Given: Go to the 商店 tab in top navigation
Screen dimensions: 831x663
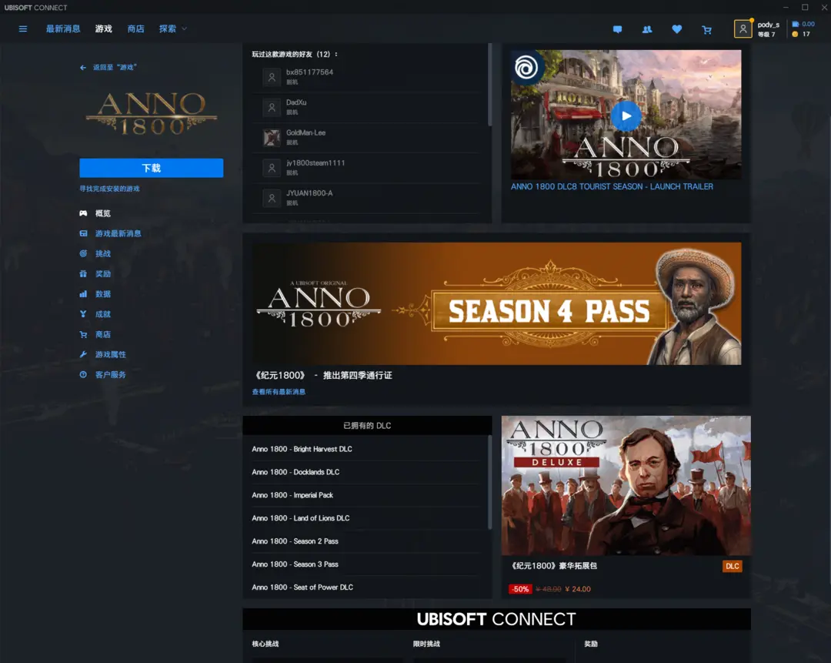Looking at the screenshot, I should click(x=135, y=28).
